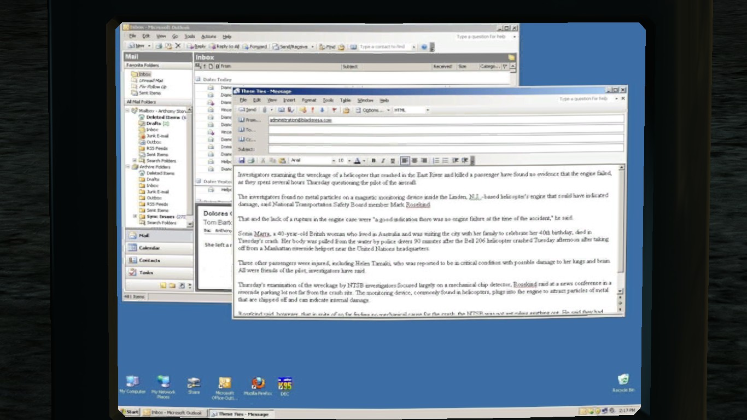The height and width of the screenshot is (420, 747).
Task: Open the Insert menu in message window
Action: pyautogui.click(x=289, y=101)
